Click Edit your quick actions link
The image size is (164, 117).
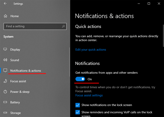click(x=90, y=50)
